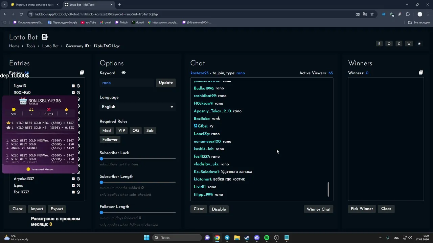
Task: Open Chrome extensions puzzle icon
Action: [408, 14]
